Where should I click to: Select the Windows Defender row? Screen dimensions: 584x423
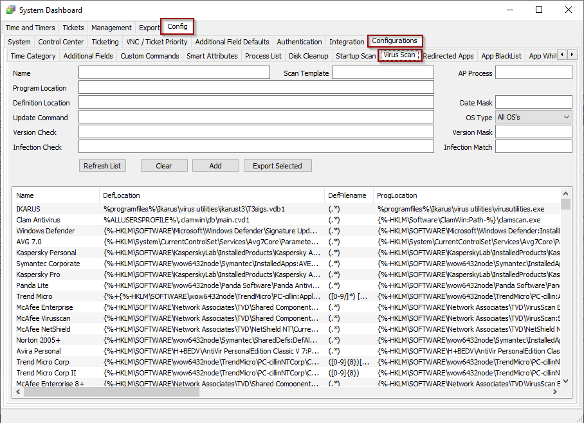46,231
